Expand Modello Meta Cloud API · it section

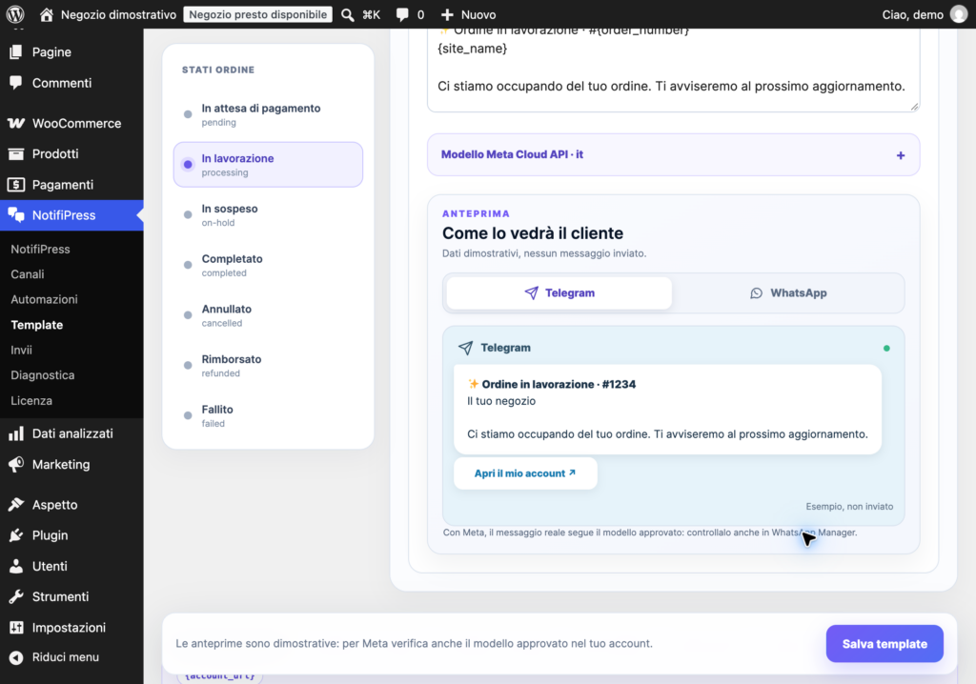coord(674,155)
